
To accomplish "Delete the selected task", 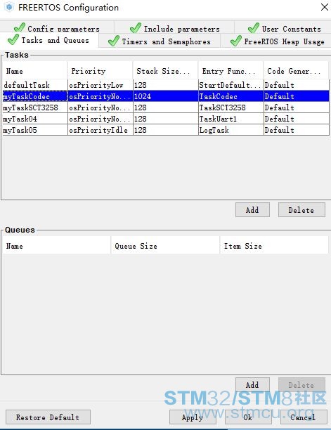I will pyautogui.click(x=301, y=210).
